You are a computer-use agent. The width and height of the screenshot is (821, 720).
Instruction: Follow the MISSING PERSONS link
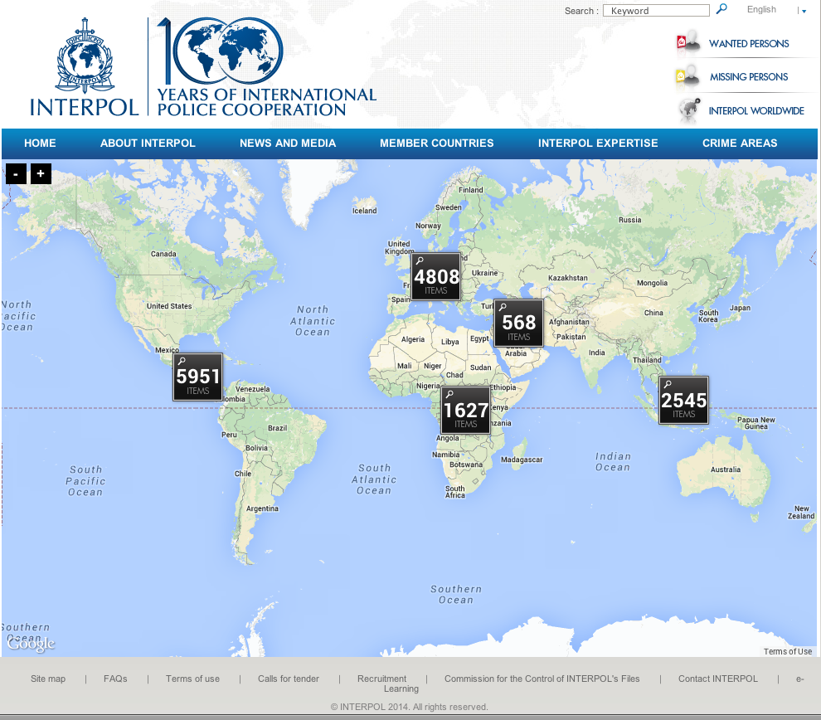(749, 77)
